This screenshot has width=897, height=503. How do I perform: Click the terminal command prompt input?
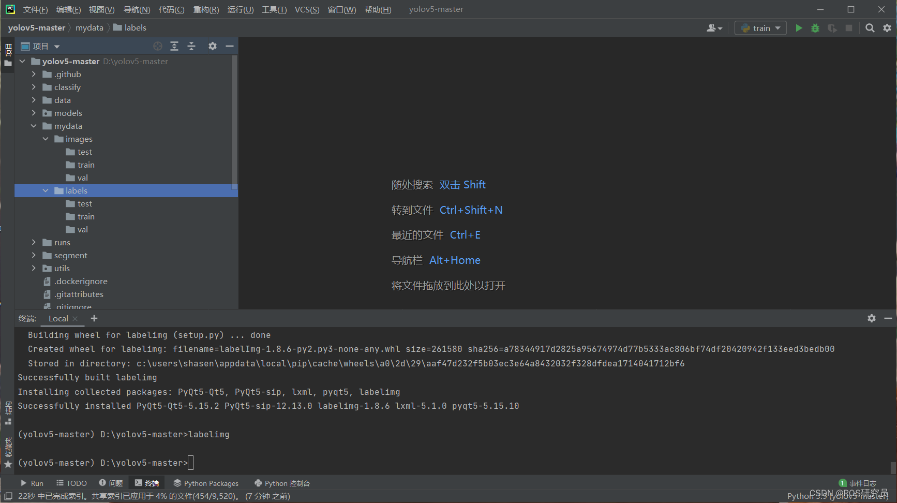click(190, 463)
